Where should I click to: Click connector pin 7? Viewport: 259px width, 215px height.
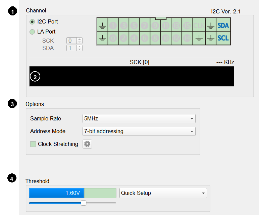[x=145, y=25]
